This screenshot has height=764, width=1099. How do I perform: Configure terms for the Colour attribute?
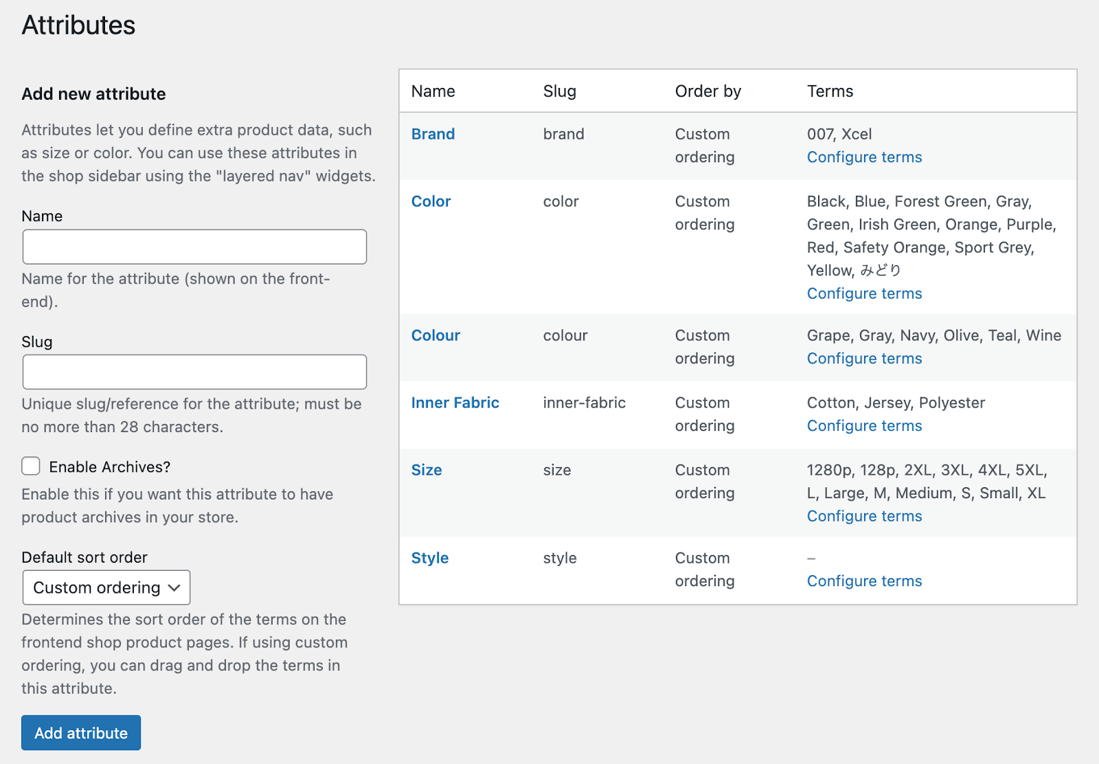tap(864, 359)
